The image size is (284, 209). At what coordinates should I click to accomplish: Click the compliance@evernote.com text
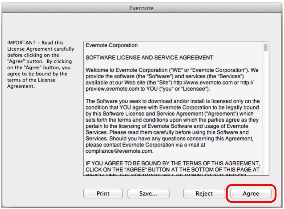coord(119,151)
